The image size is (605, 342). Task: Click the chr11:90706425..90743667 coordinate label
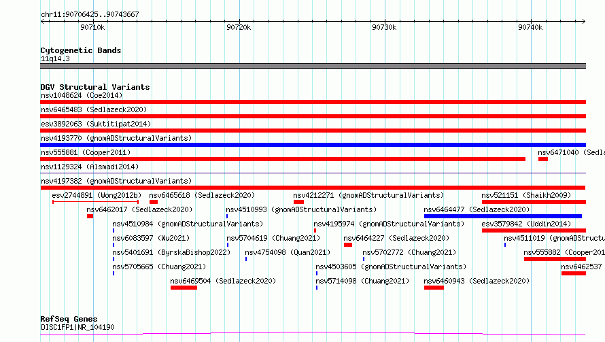[x=90, y=14]
